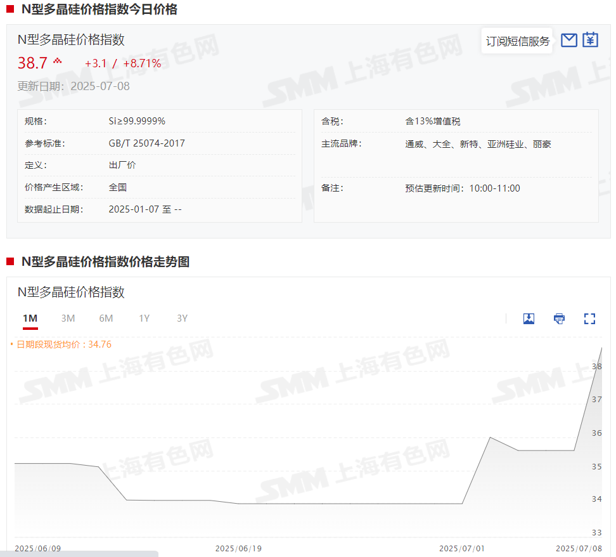The height and width of the screenshot is (557, 616).
Task: View the 3Y price history
Action: pyautogui.click(x=182, y=318)
